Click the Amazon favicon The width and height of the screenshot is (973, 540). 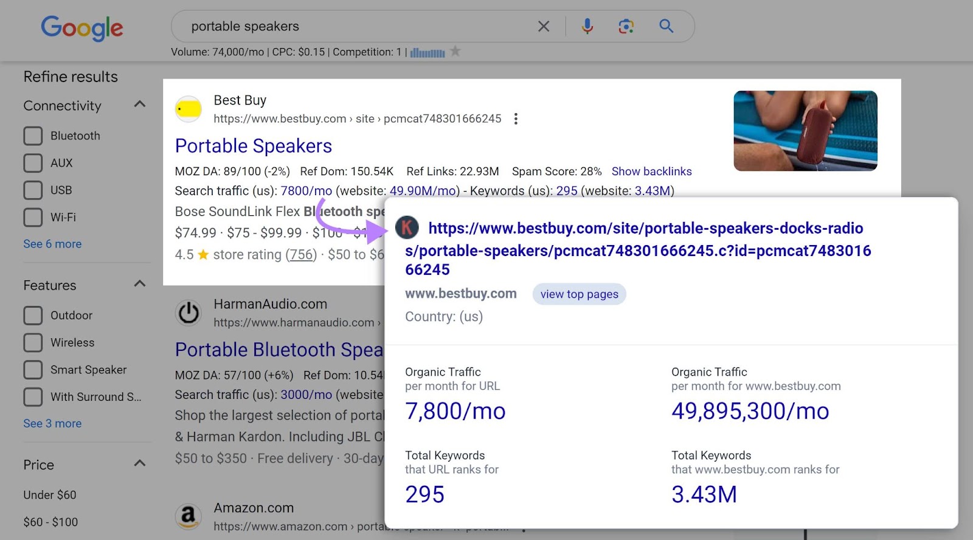(x=189, y=516)
